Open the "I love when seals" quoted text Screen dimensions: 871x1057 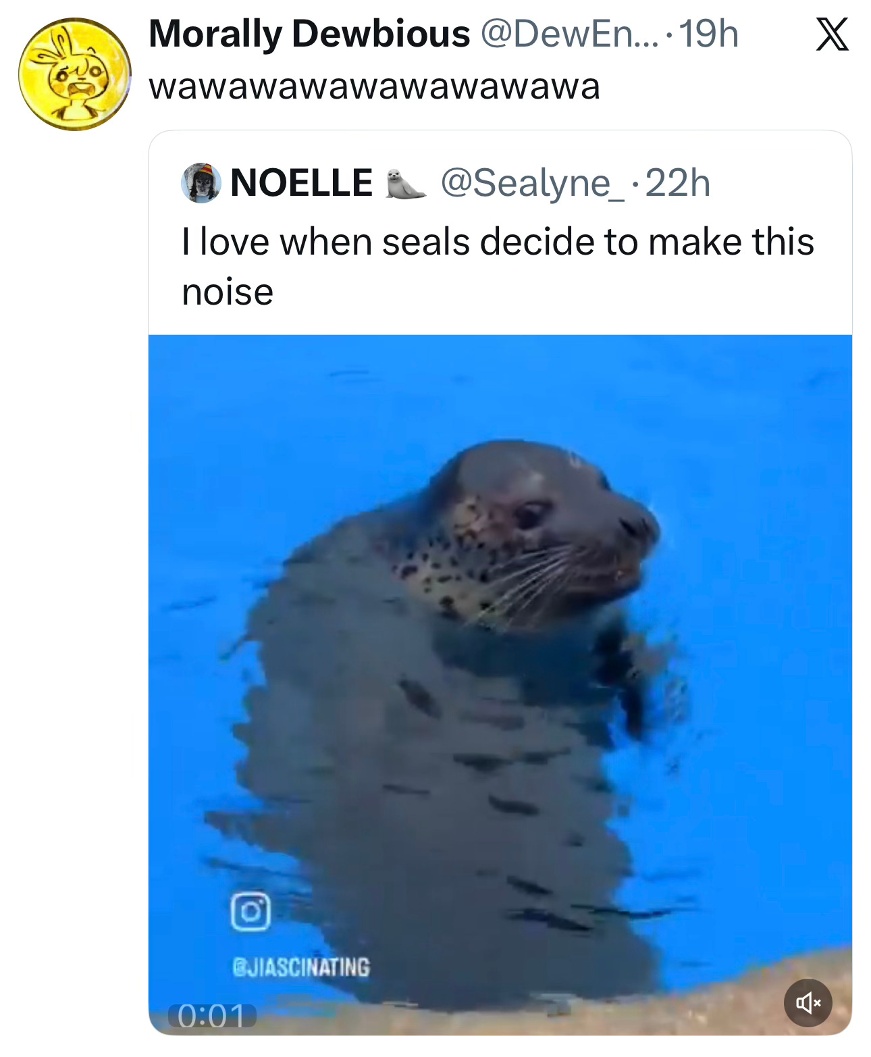point(498,242)
